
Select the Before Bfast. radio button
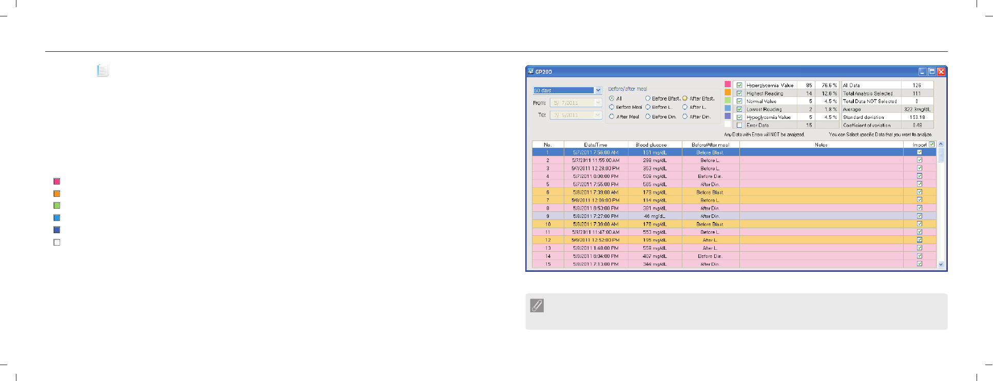[648, 98]
